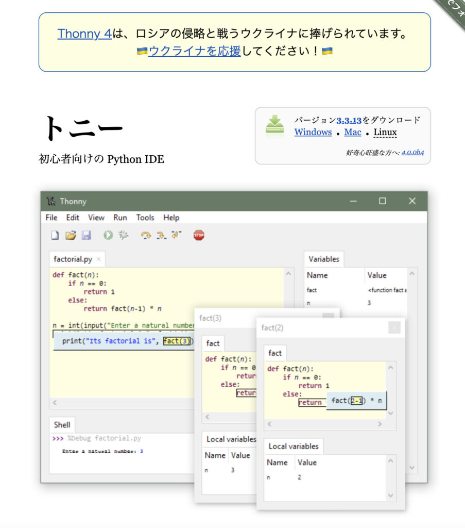Click the fact(2) local variables scroll up arrow
Viewport: 465px width, 528px height.
point(390,460)
